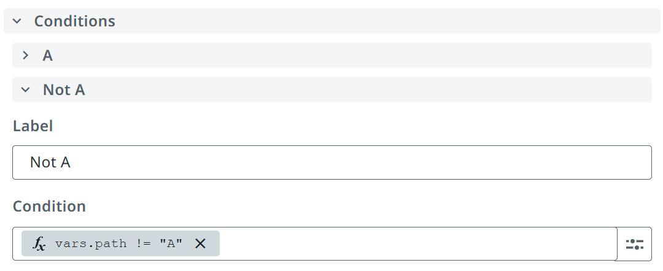Click the Label field caption
This screenshot has height=271, width=663.
click(x=33, y=126)
